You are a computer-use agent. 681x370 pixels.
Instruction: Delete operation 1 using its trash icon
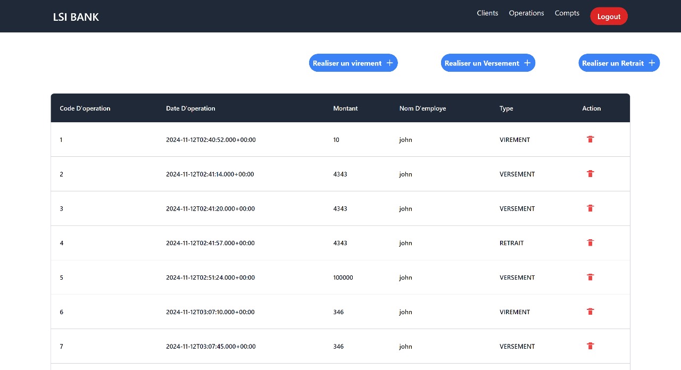click(590, 139)
